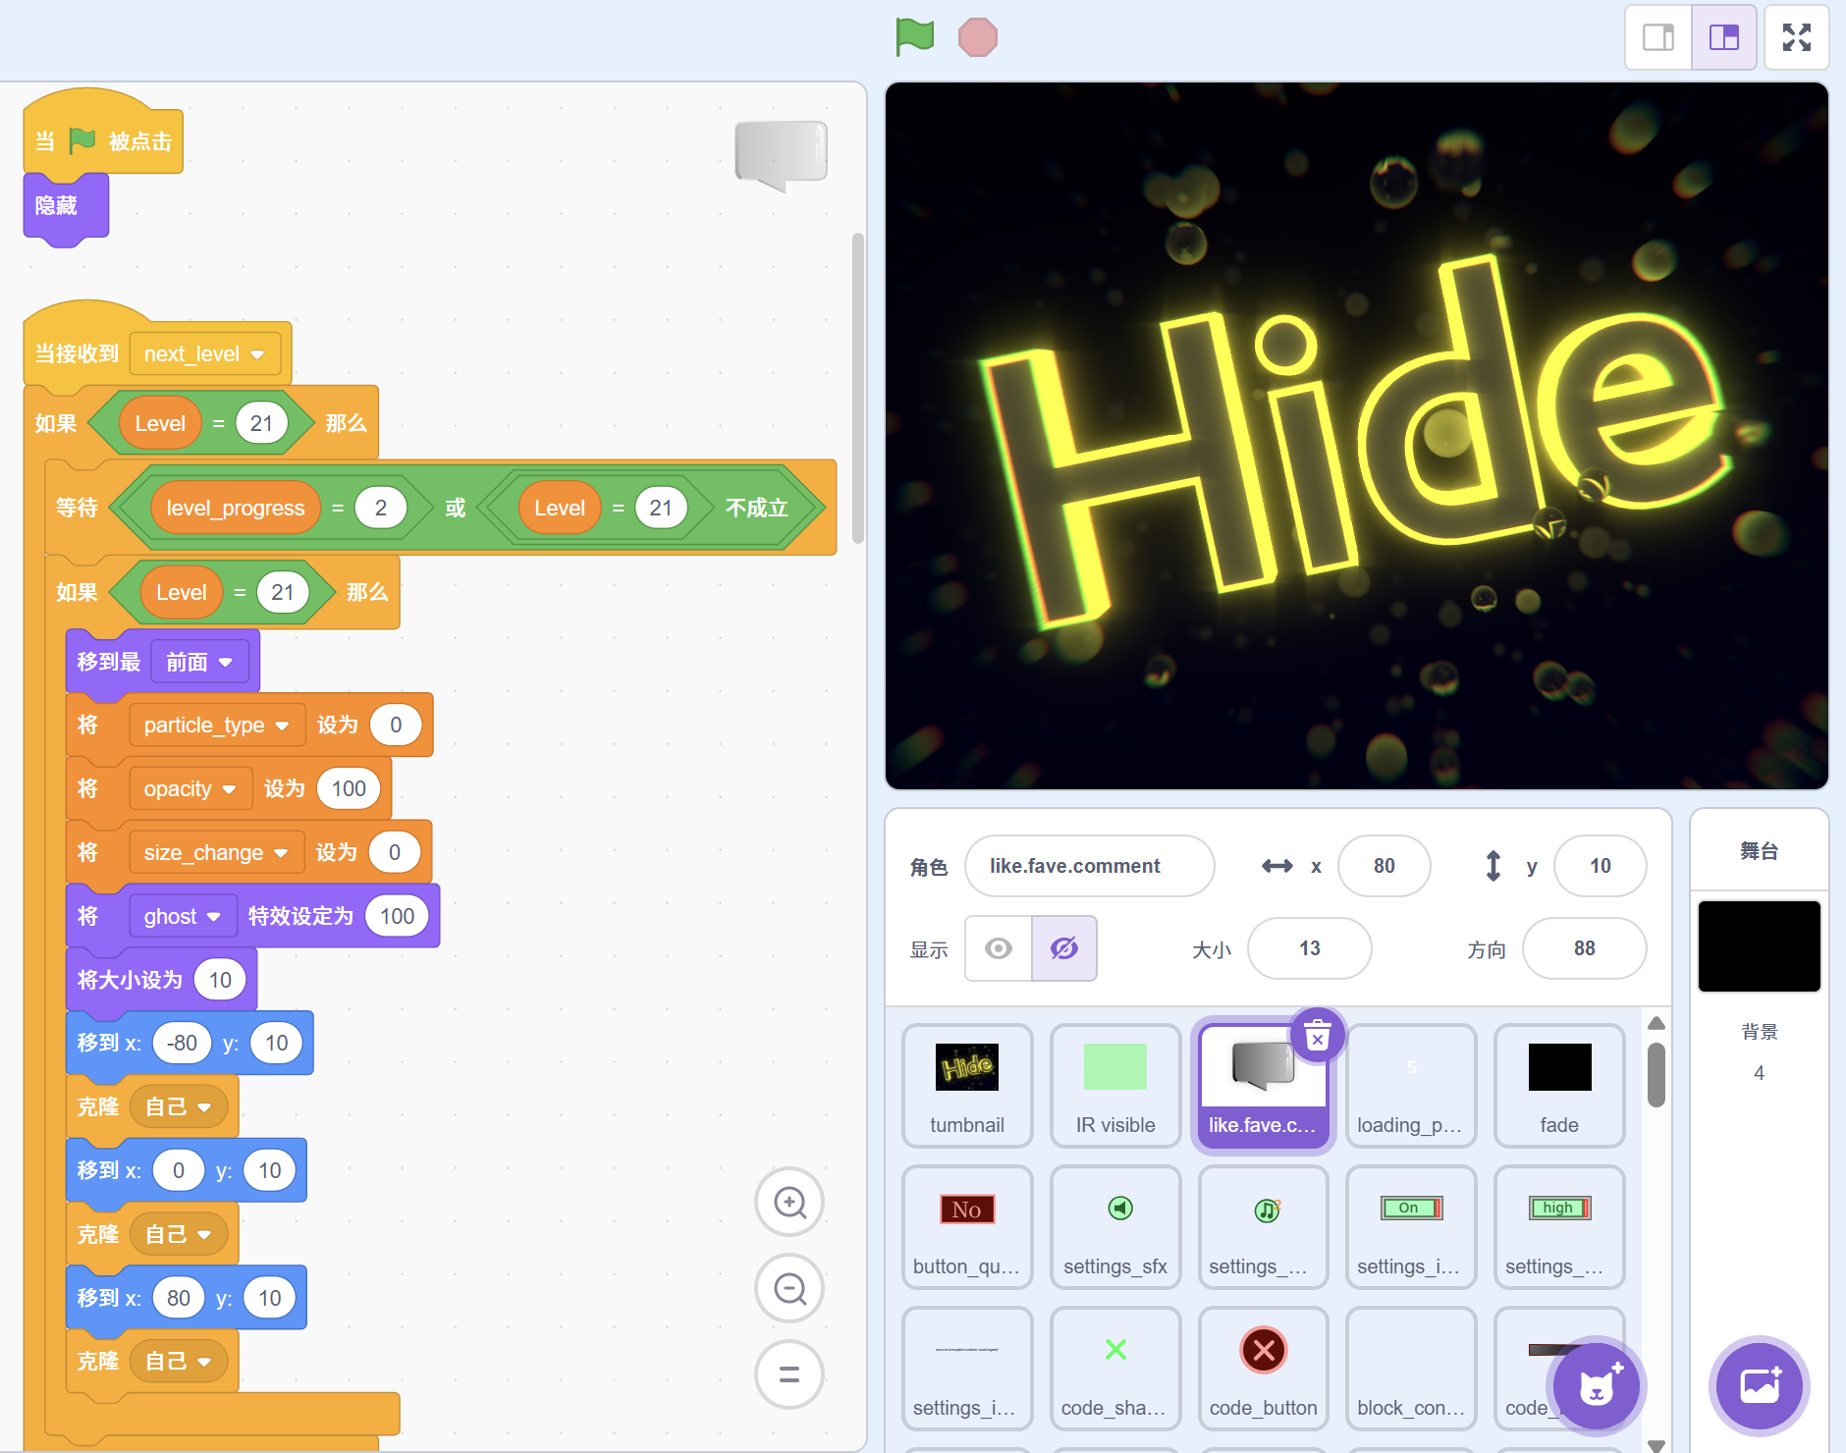Switch to small stage layout
The width and height of the screenshot is (1846, 1453).
point(1658,37)
